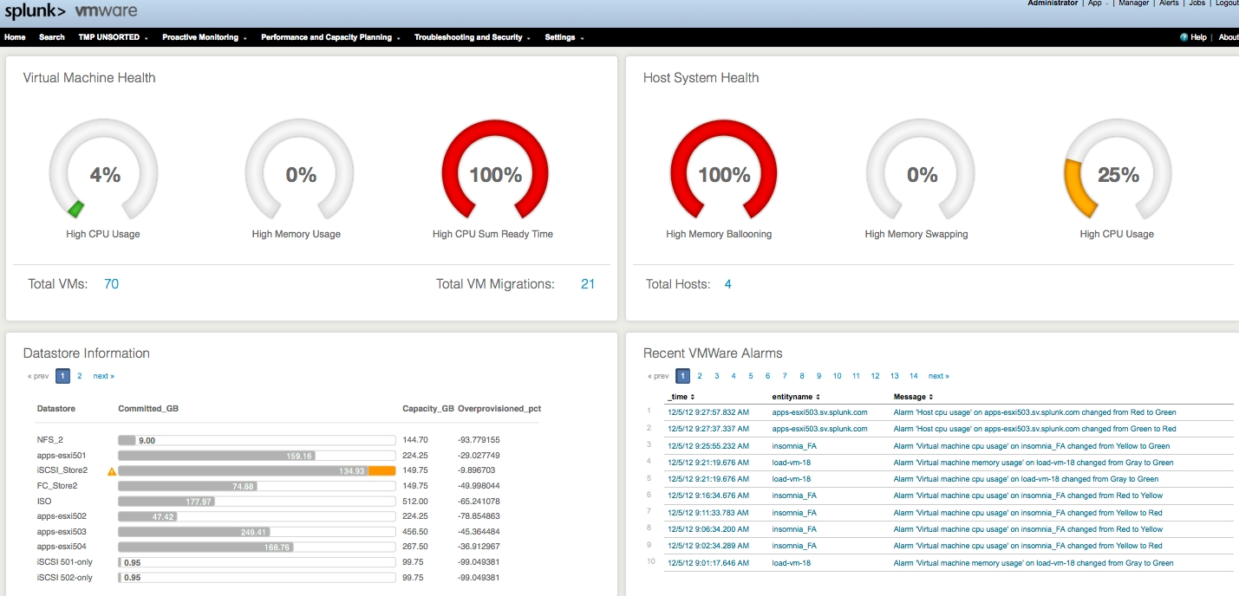Go to alarms page 14
Image resolution: width=1239 pixels, height=596 pixels.
[x=914, y=376]
